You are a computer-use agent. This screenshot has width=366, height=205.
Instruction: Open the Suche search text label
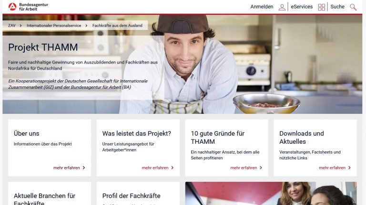click(x=337, y=7)
